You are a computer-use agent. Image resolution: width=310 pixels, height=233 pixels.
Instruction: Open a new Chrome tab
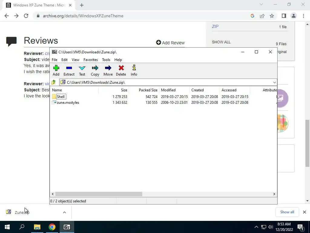[x=82, y=5]
